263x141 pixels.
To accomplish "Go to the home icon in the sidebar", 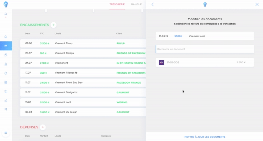I will tap(6, 37).
